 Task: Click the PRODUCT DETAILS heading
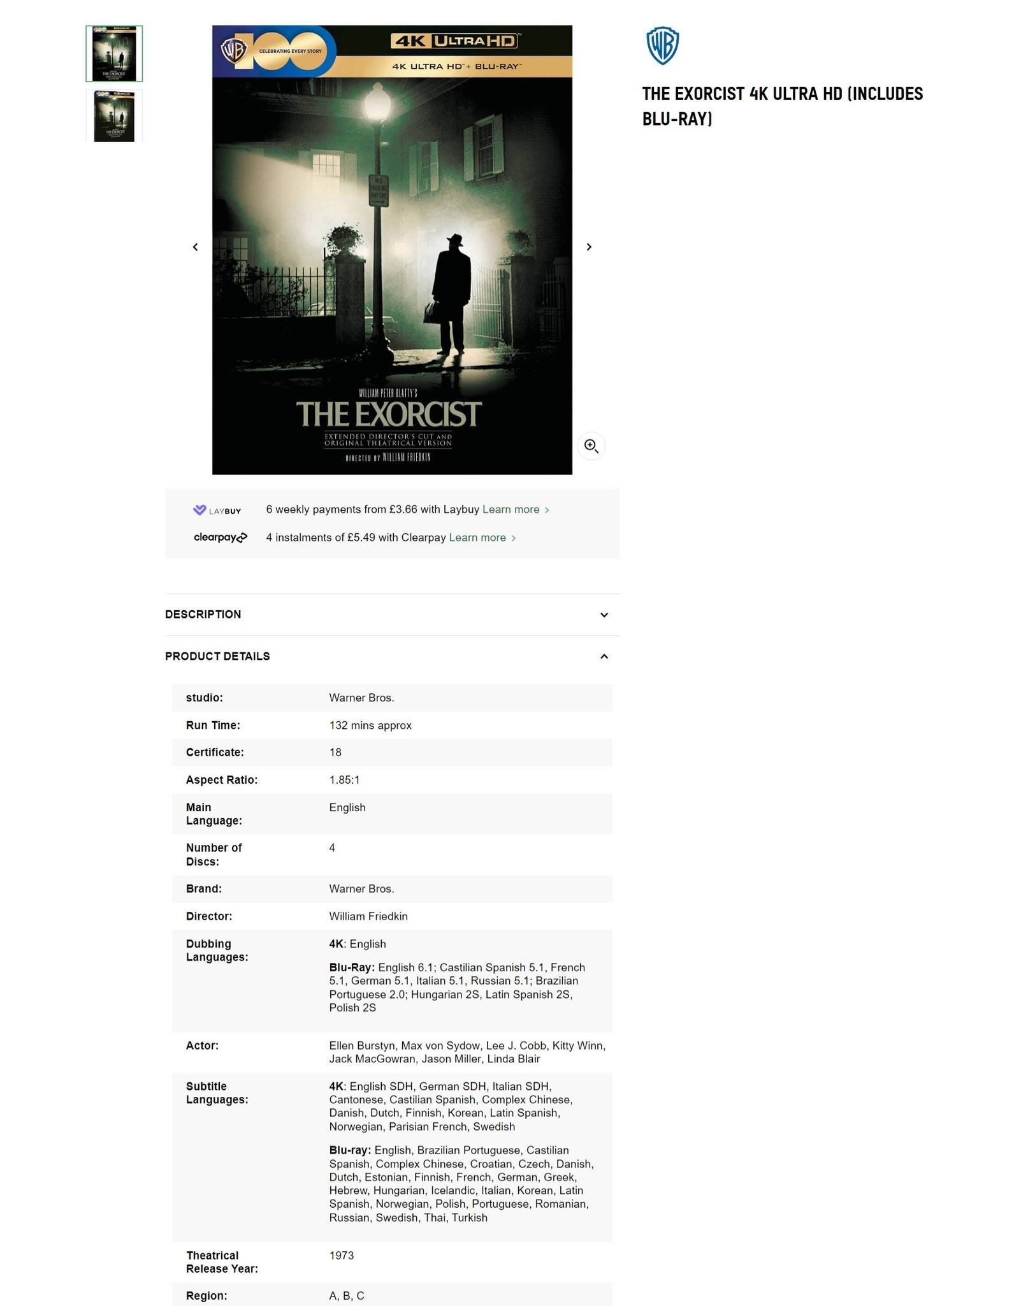[217, 656]
